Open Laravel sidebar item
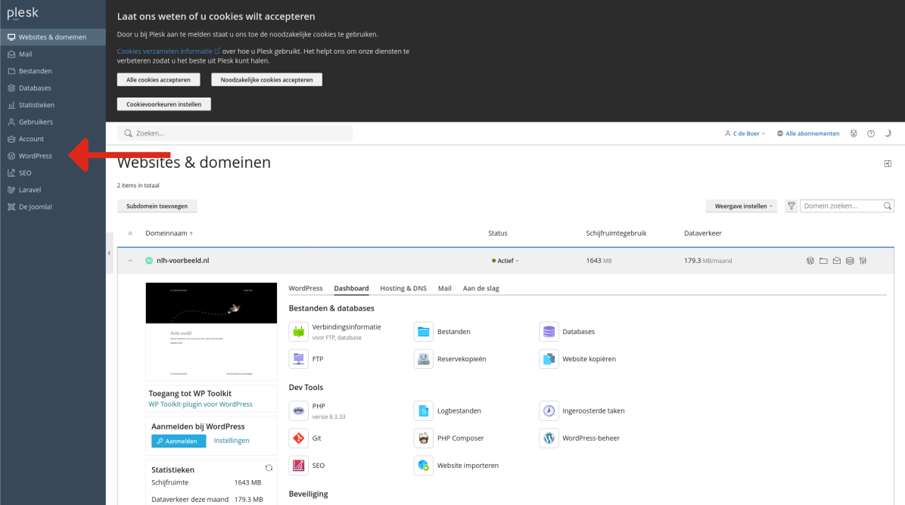Viewport: 905px width, 505px height. click(x=30, y=190)
